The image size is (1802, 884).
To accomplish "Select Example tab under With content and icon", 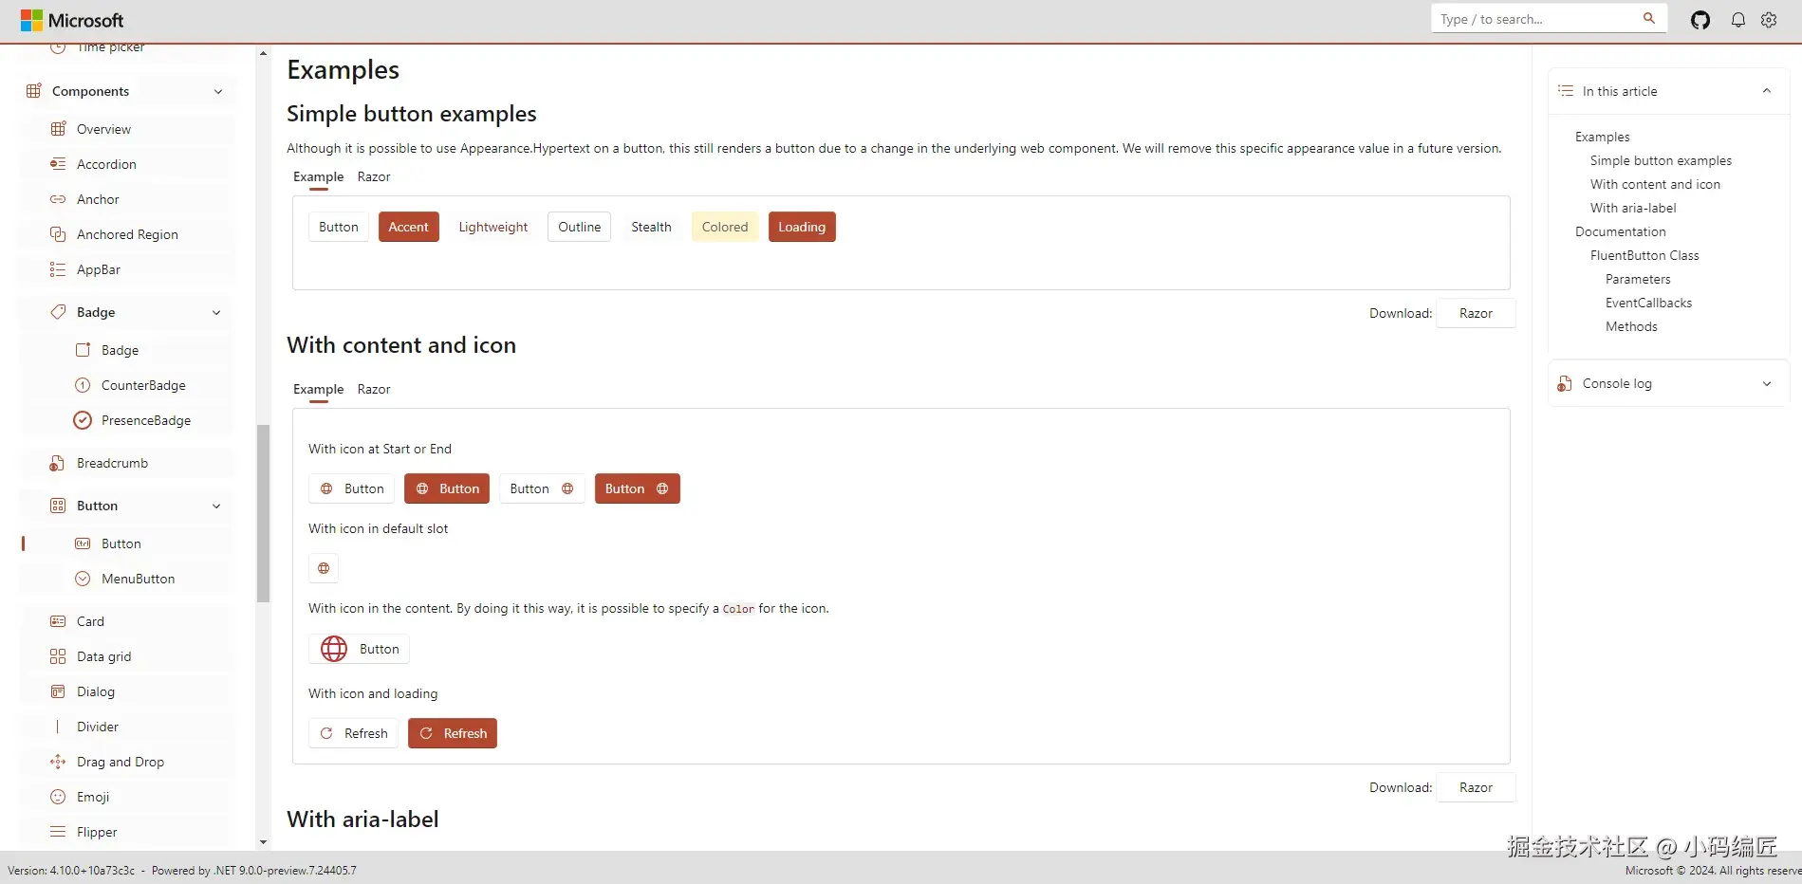I will tap(318, 389).
